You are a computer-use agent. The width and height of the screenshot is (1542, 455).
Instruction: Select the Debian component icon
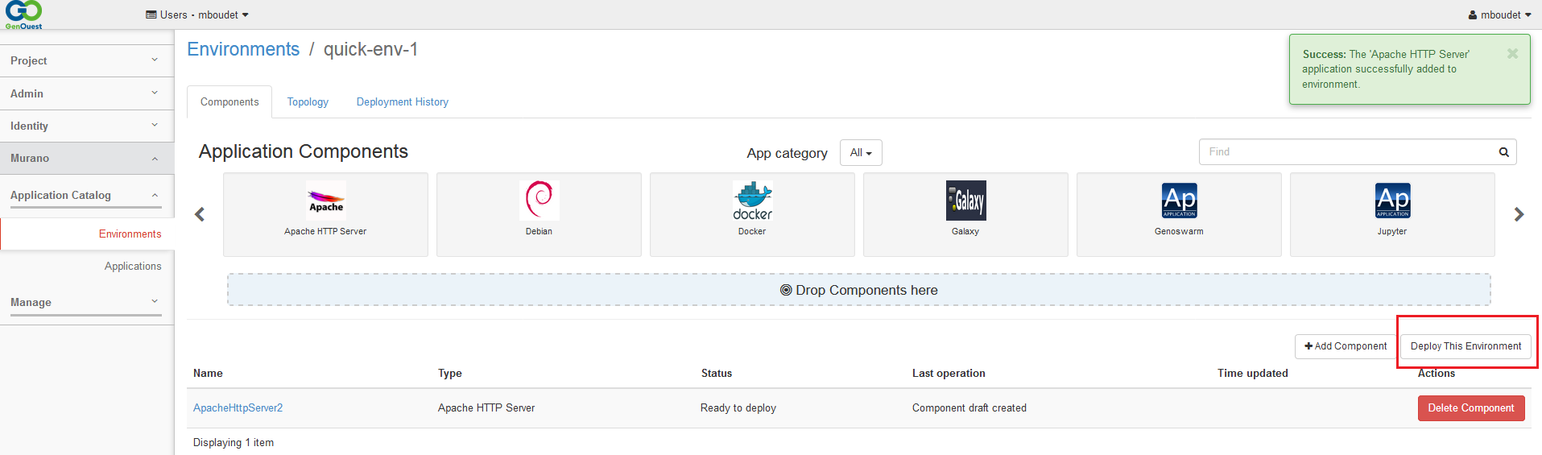[x=539, y=201]
